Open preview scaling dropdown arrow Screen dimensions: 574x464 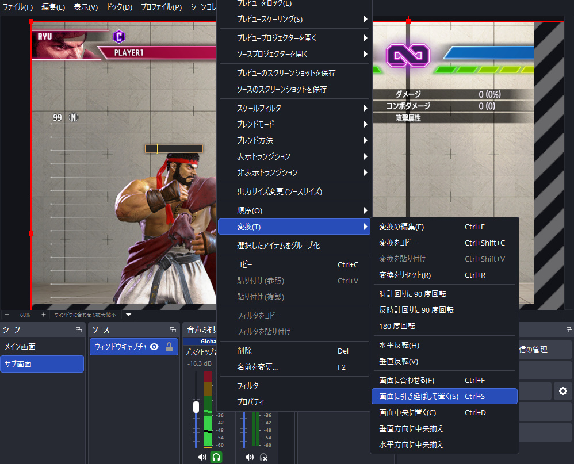128,315
